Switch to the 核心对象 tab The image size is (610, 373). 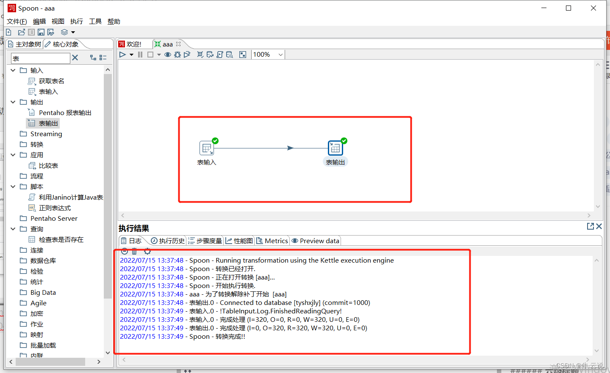coord(62,44)
